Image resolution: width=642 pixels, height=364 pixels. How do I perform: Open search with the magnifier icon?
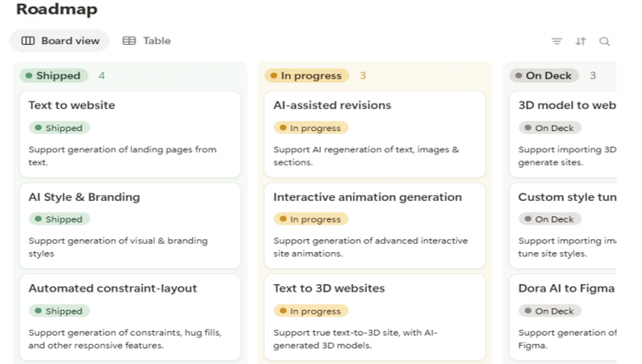click(x=604, y=41)
